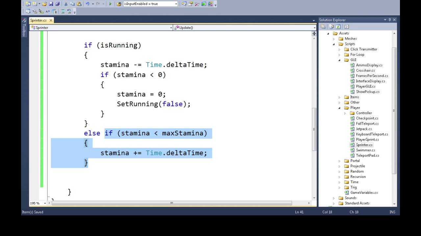
Task: Collapse the Assets folder node
Action: click(x=328, y=33)
